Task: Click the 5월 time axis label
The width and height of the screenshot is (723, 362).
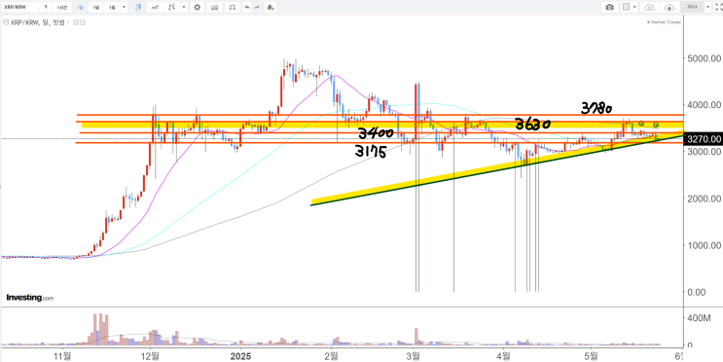Action: point(590,356)
